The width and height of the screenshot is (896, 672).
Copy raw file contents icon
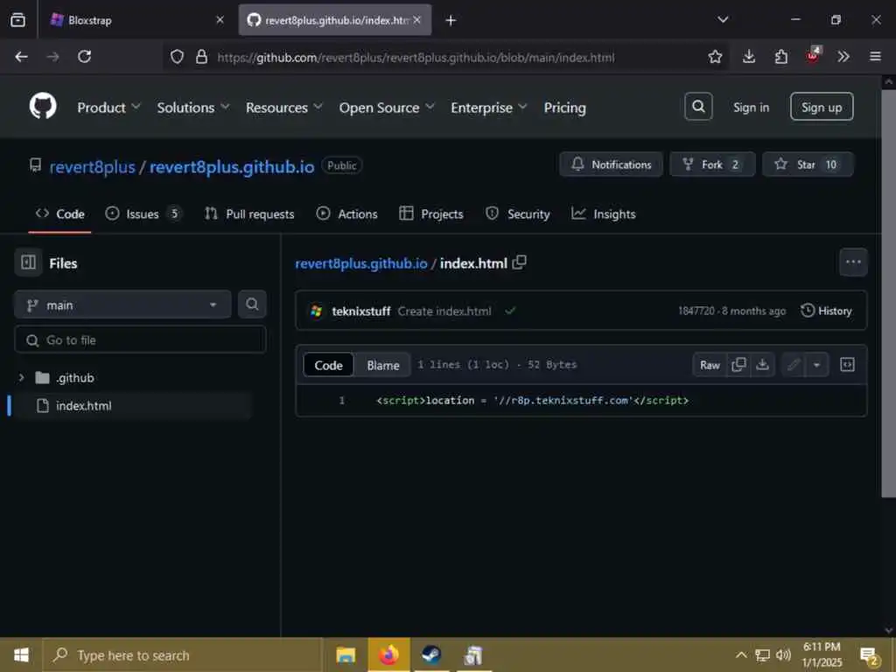tap(738, 365)
